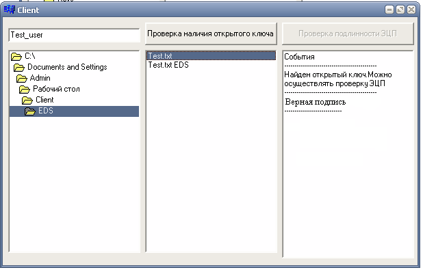The height and width of the screenshot is (270, 423).
Task: Click the Client app icon in title bar
Action: 10,10
